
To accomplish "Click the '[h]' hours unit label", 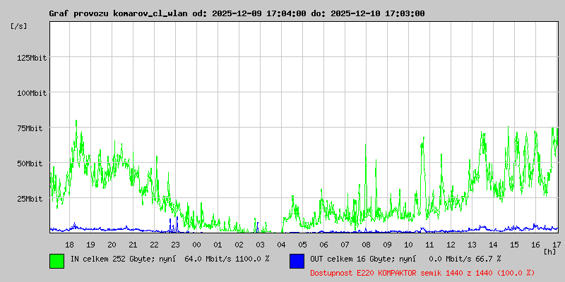I will pyautogui.click(x=549, y=252).
